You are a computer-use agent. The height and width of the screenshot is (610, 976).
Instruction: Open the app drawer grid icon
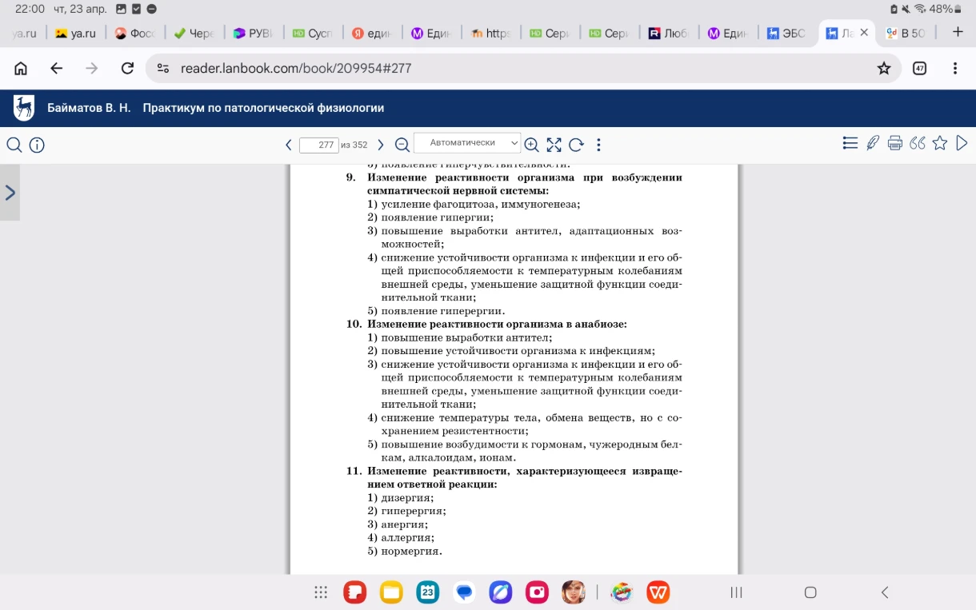pyautogui.click(x=321, y=592)
